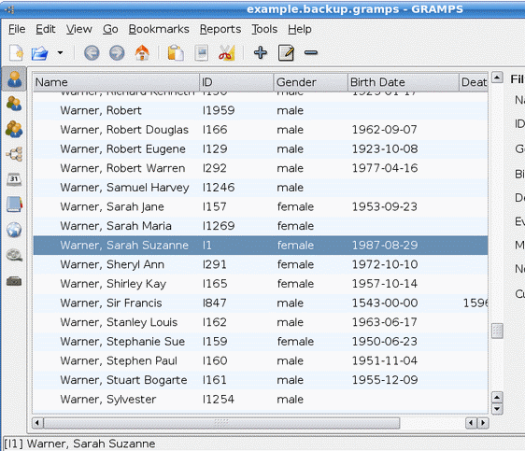The height and width of the screenshot is (451, 525).
Task: Select row Warner, Stanley Louis
Action: 260,322
